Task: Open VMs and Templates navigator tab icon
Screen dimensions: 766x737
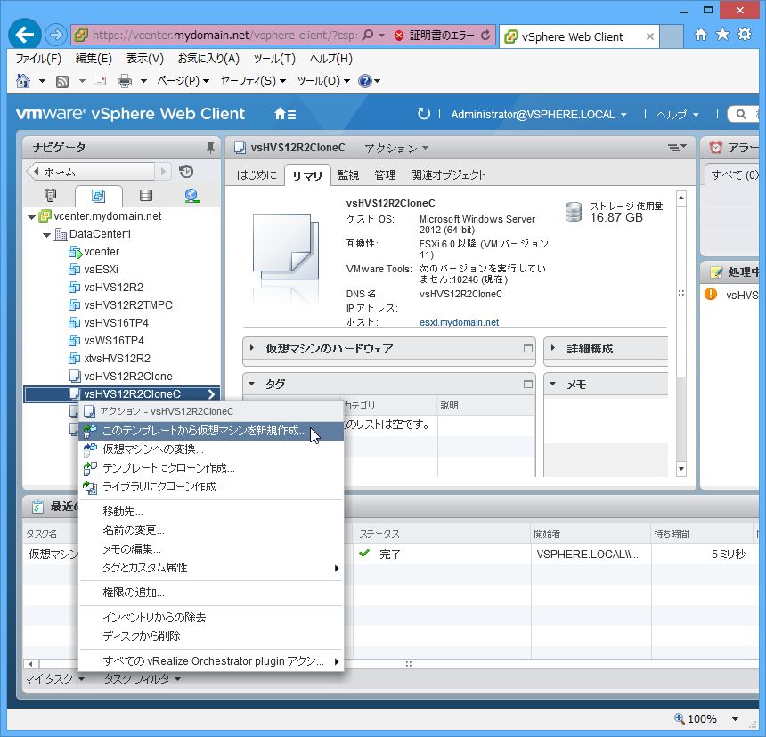Action: (x=98, y=196)
